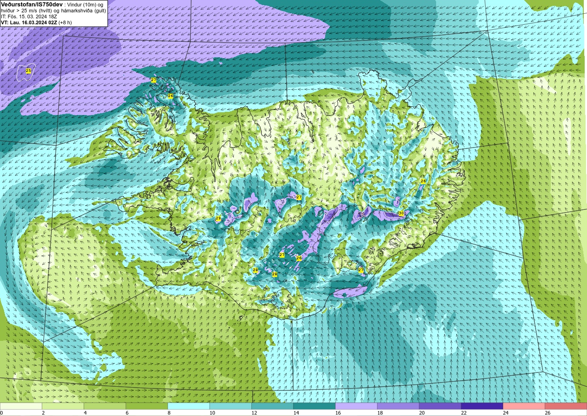
Task: Click the valid time 'VT: Lau. 16.03.2024 02Z'
Action: click(29, 22)
